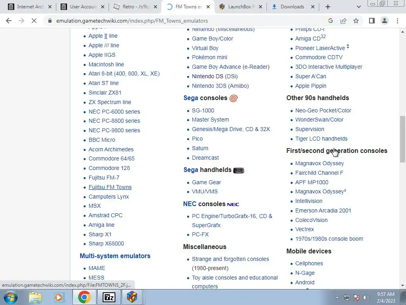
Task: Open the Vectrex link
Action: (x=304, y=229)
